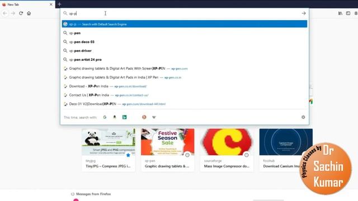Open 'Digital Art Pads in India' result
This screenshot has height=201, width=358.
tap(185, 77)
